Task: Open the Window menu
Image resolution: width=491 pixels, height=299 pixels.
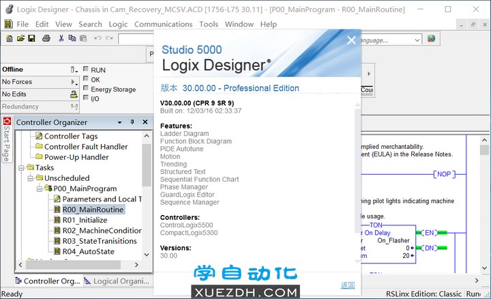Action: tap(239, 24)
